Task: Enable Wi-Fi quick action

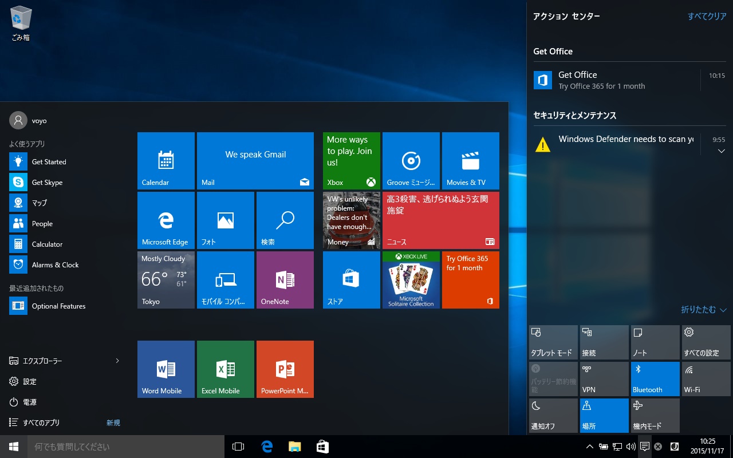Action: click(x=706, y=379)
